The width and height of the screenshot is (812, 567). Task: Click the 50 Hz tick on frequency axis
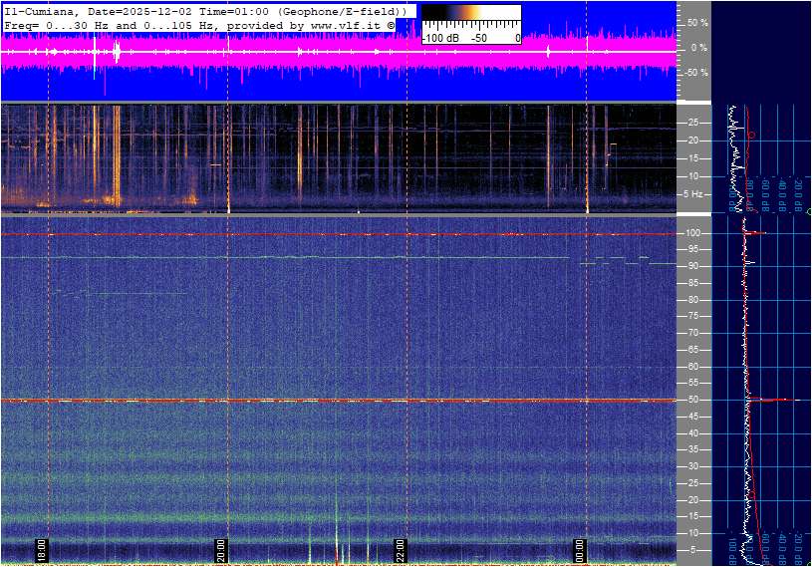pos(690,400)
